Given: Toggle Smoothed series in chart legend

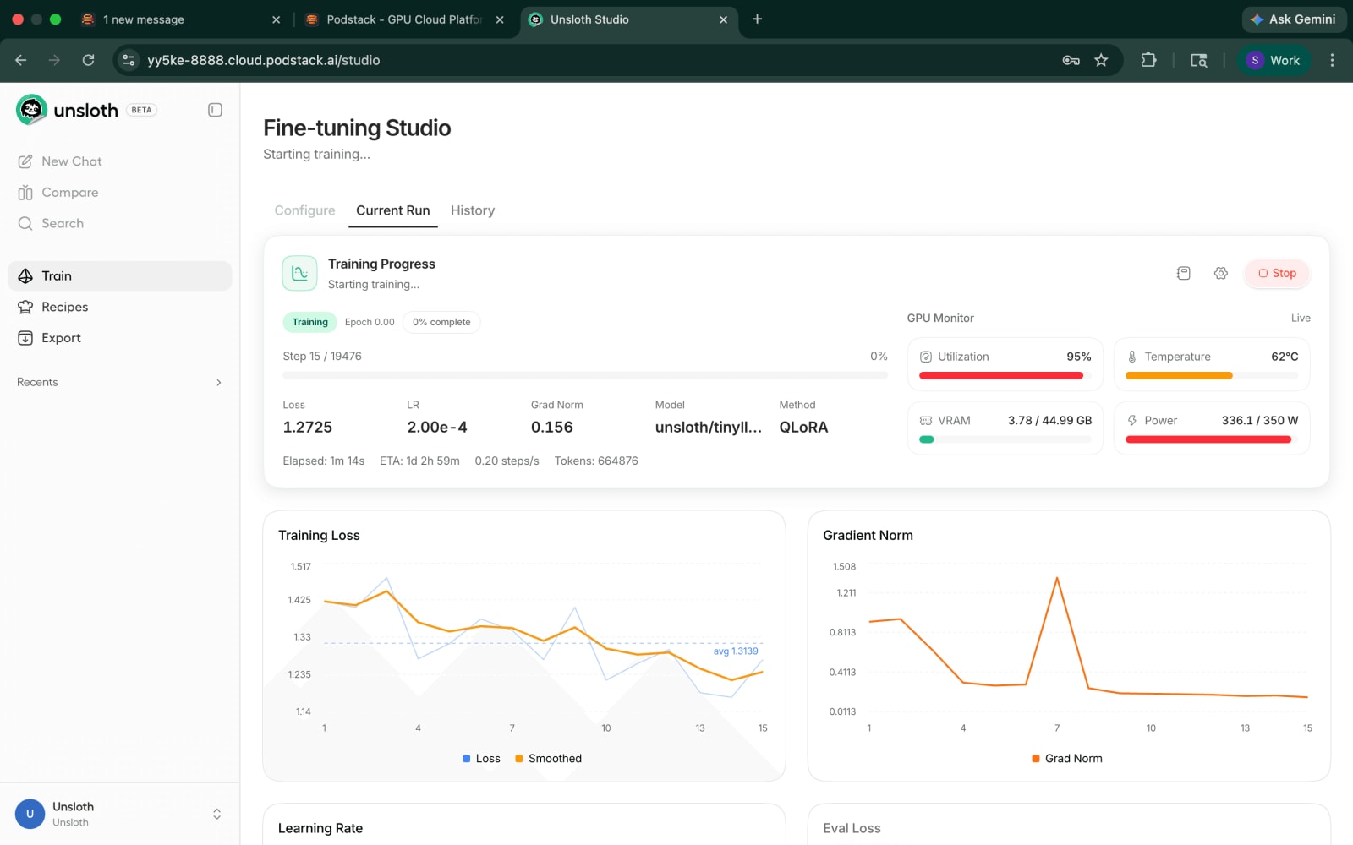Looking at the screenshot, I should pos(548,758).
